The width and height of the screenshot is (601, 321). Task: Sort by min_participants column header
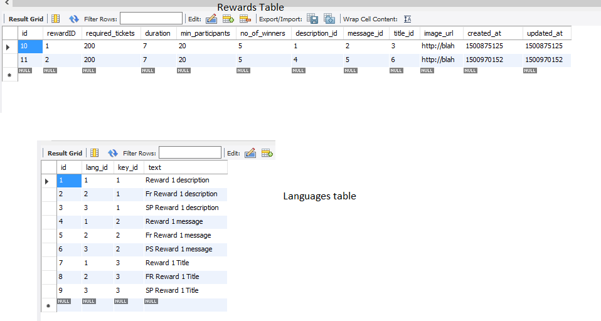(x=206, y=33)
